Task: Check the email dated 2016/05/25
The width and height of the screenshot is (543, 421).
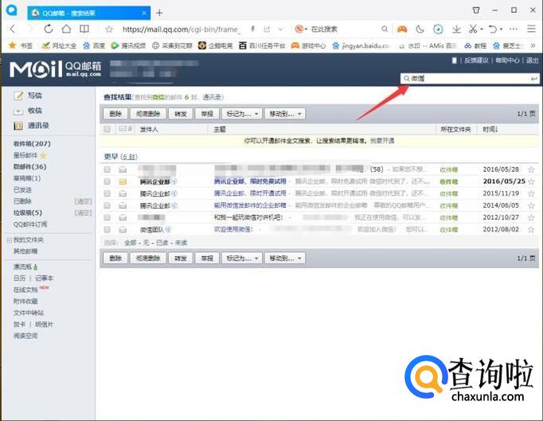Action: pos(107,181)
